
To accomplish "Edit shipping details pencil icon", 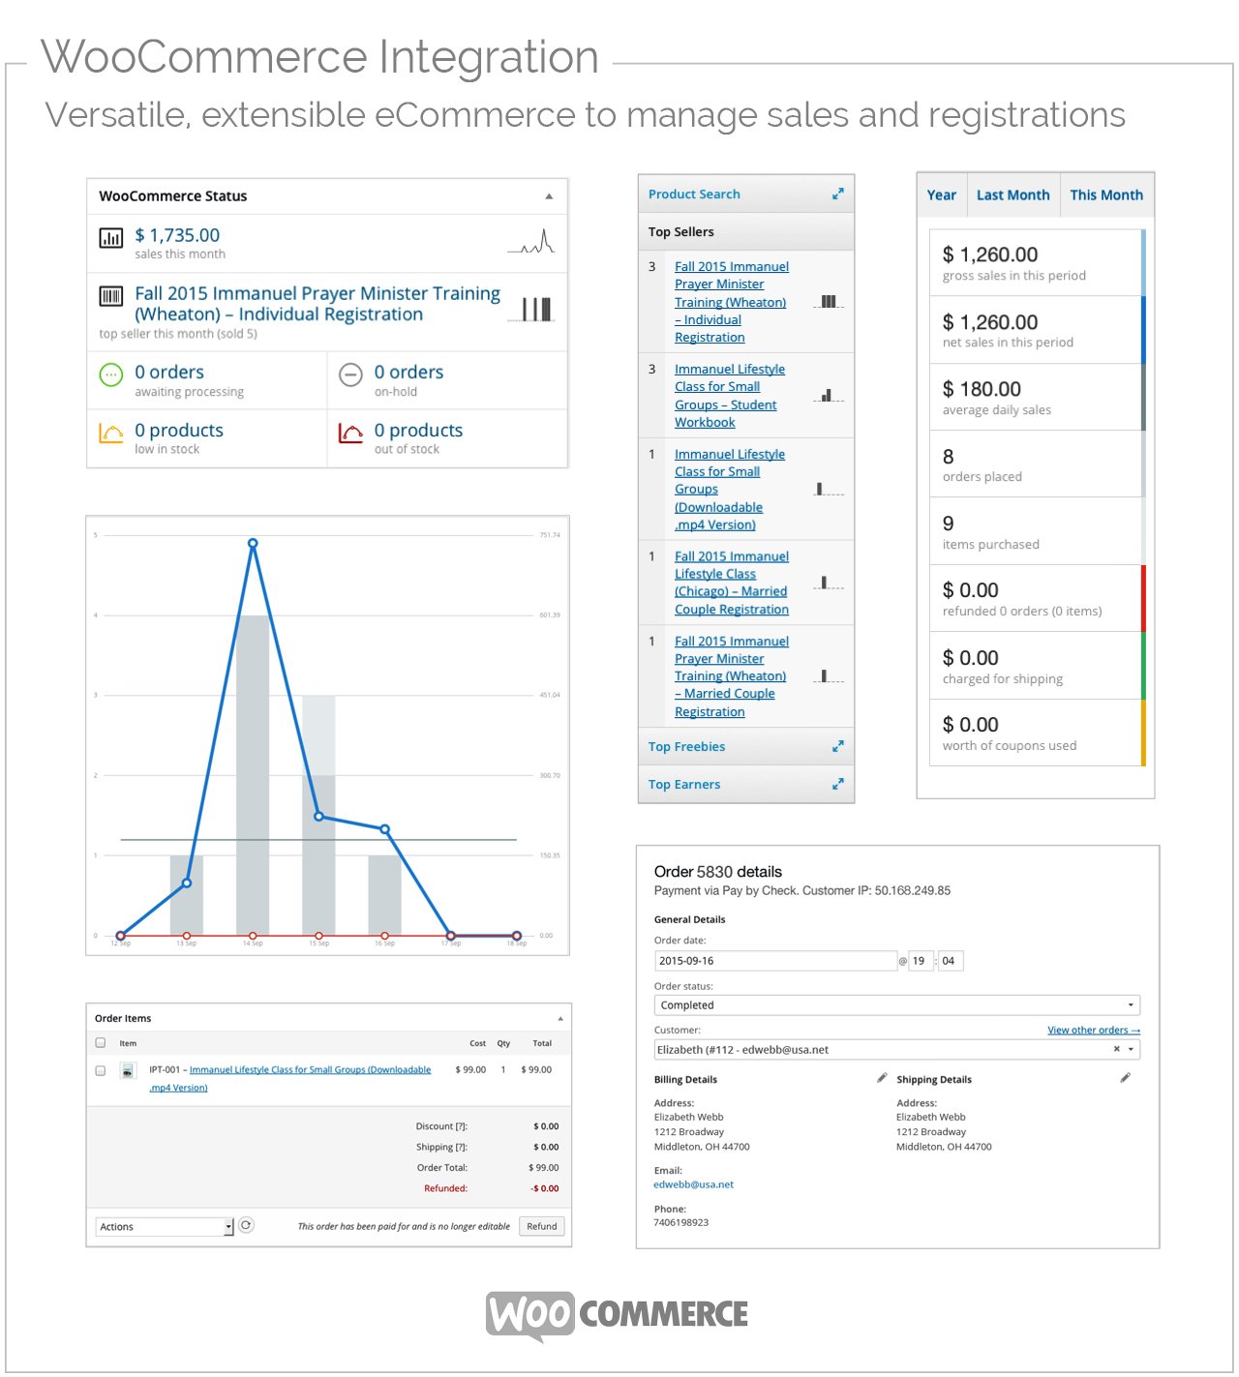I will click(1125, 1077).
